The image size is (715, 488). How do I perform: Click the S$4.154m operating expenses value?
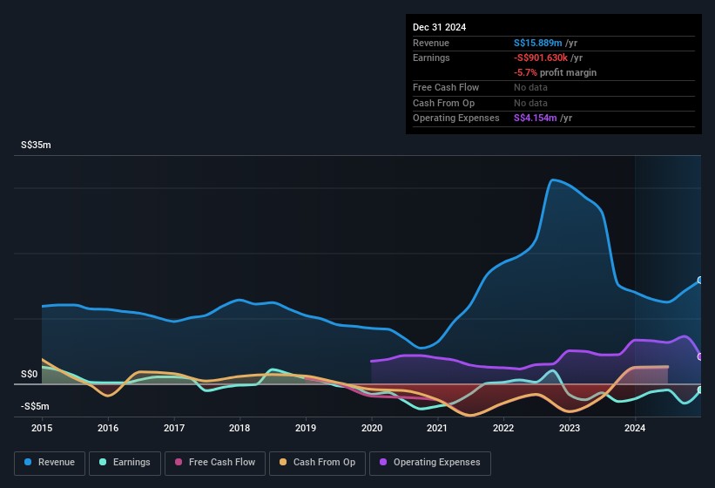(x=535, y=118)
